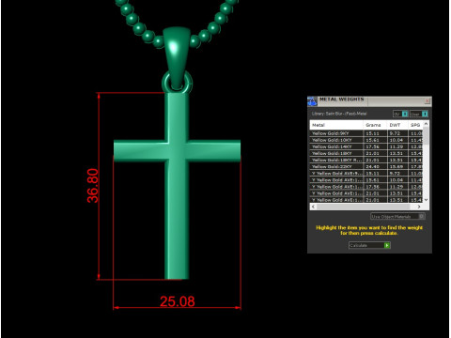
Task: Click the Metal Weights panel logo icon
Action: (312, 101)
